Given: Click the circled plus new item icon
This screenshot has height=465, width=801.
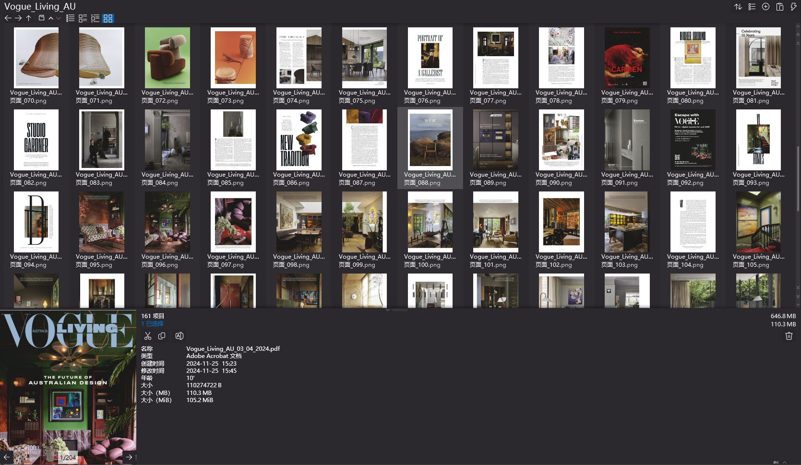Looking at the screenshot, I should tap(766, 7).
